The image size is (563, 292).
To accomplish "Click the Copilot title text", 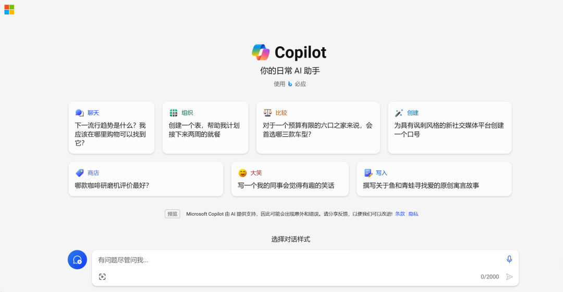I will click(x=301, y=52).
